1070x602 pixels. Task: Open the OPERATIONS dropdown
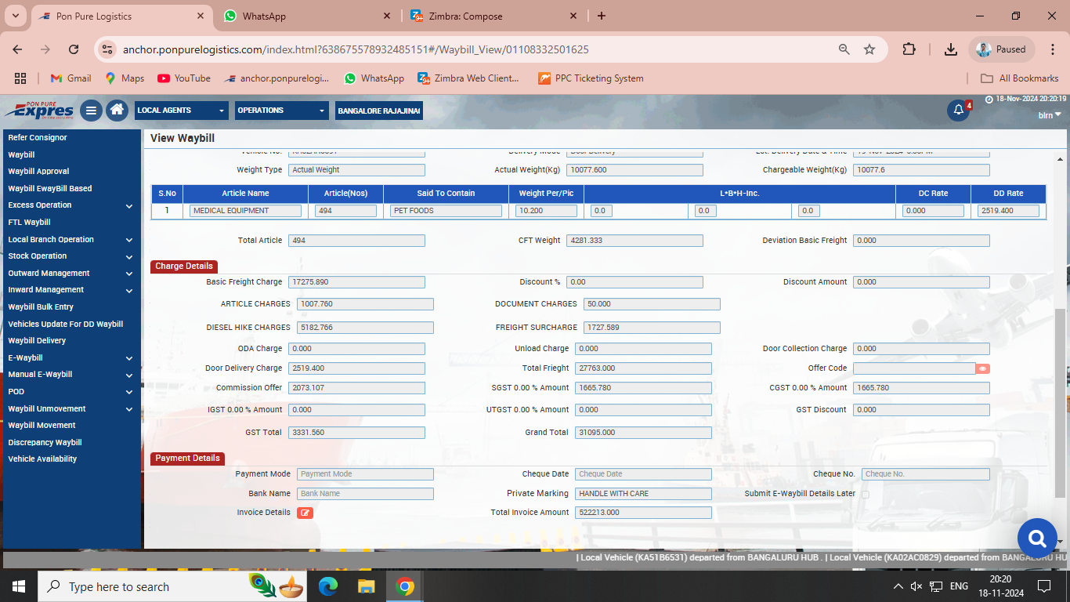pos(281,111)
